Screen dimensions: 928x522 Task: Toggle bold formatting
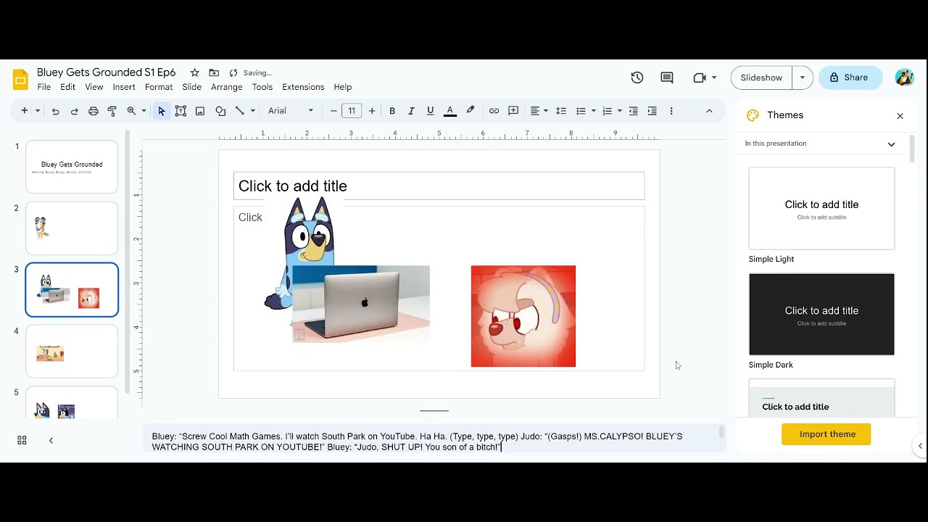(392, 111)
